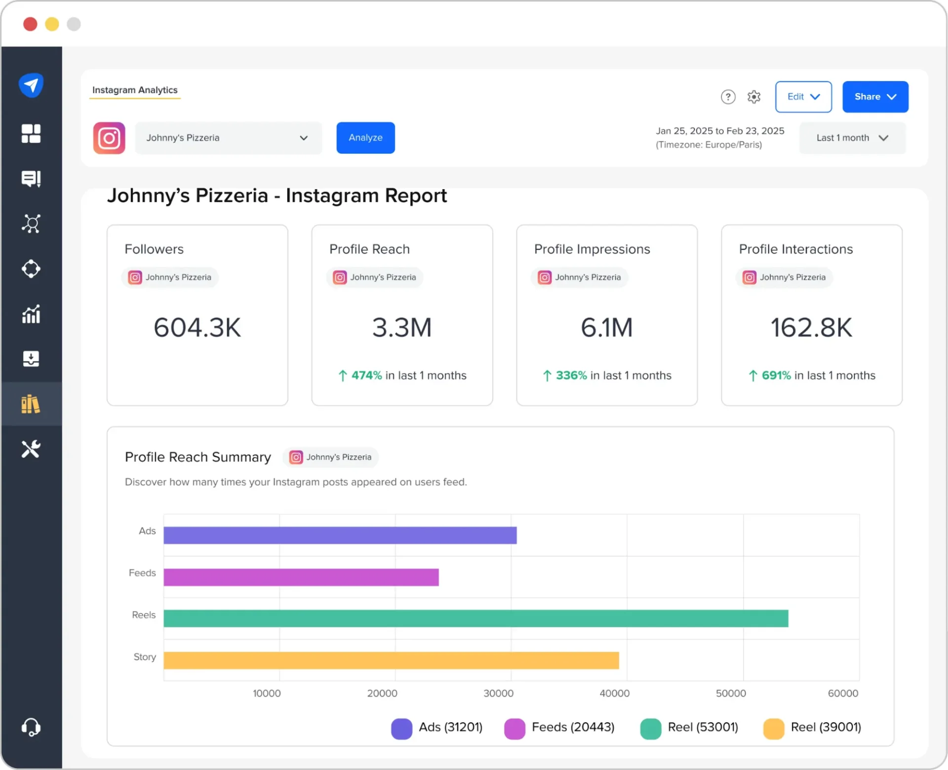
Task: Toggle the Ads (31201) series in legend
Action: click(x=437, y=728)
